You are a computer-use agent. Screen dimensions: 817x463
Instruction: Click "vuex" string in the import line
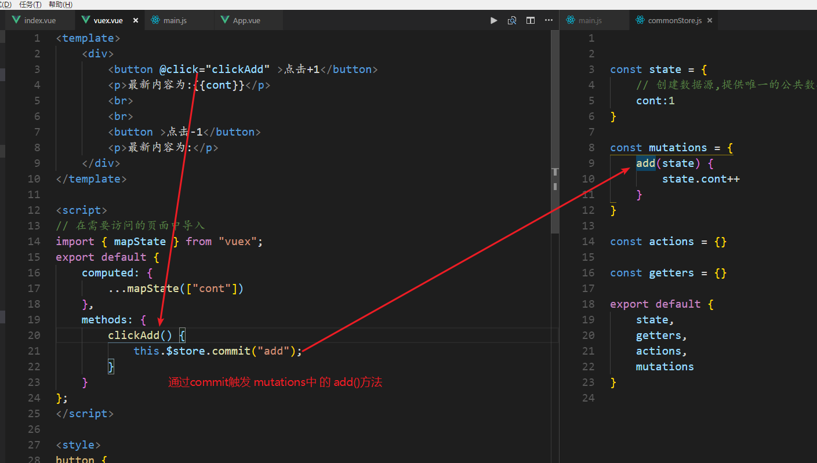pos(238,242)
